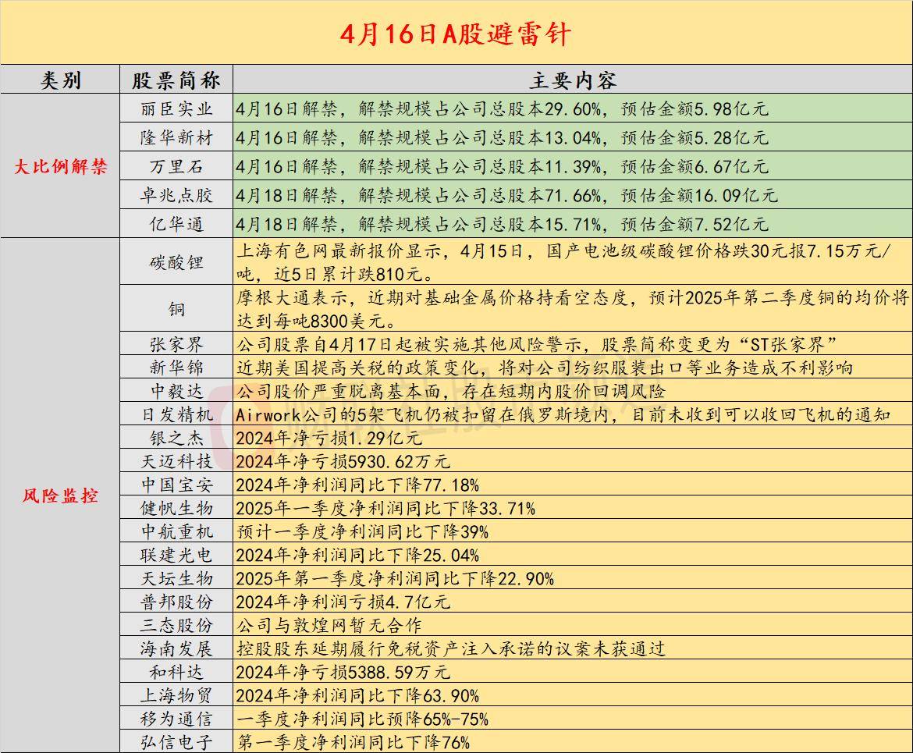Select stock name 联建光电
913x753 pixels.
point(176,555)
